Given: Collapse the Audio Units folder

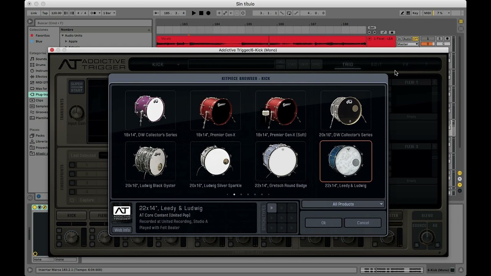Looking at the screenshot, I should (x=63, y=36).
